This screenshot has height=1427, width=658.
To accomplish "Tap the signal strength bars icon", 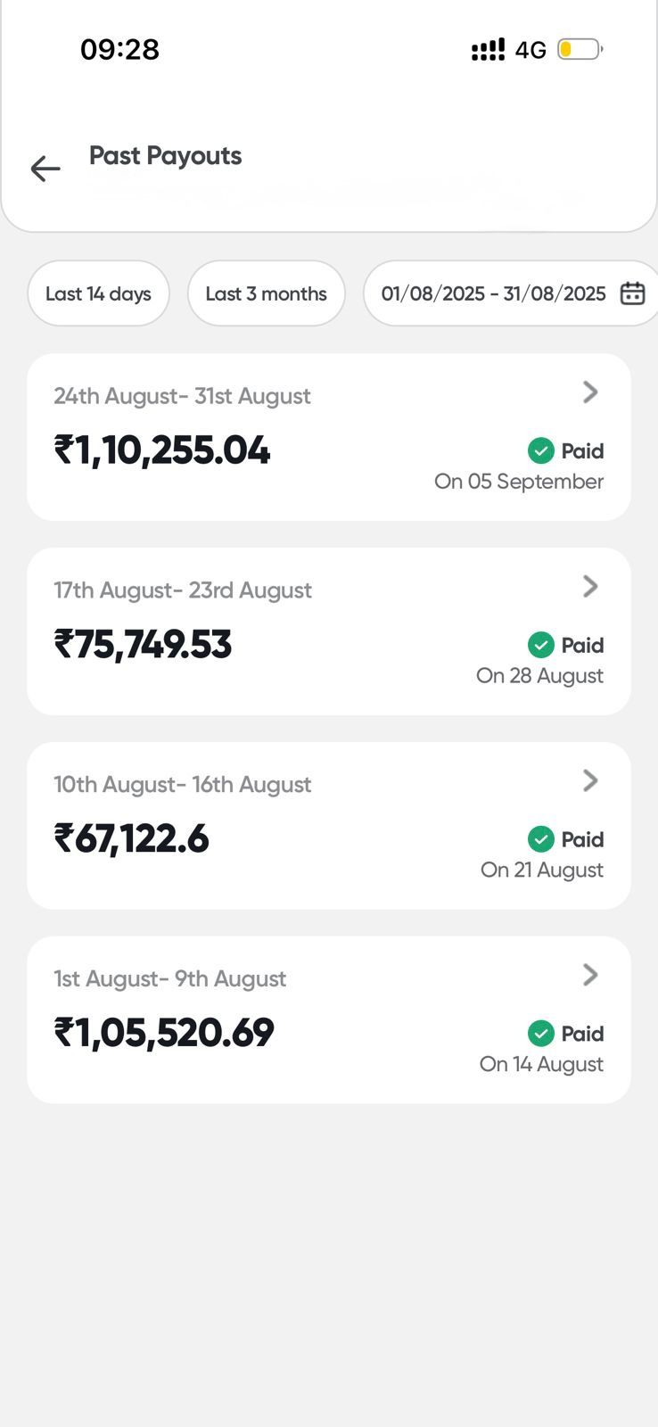I will click(x=488, y=50).
